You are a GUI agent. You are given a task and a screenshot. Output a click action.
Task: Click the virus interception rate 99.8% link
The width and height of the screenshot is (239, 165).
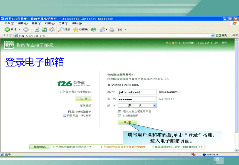coord(138,79)
